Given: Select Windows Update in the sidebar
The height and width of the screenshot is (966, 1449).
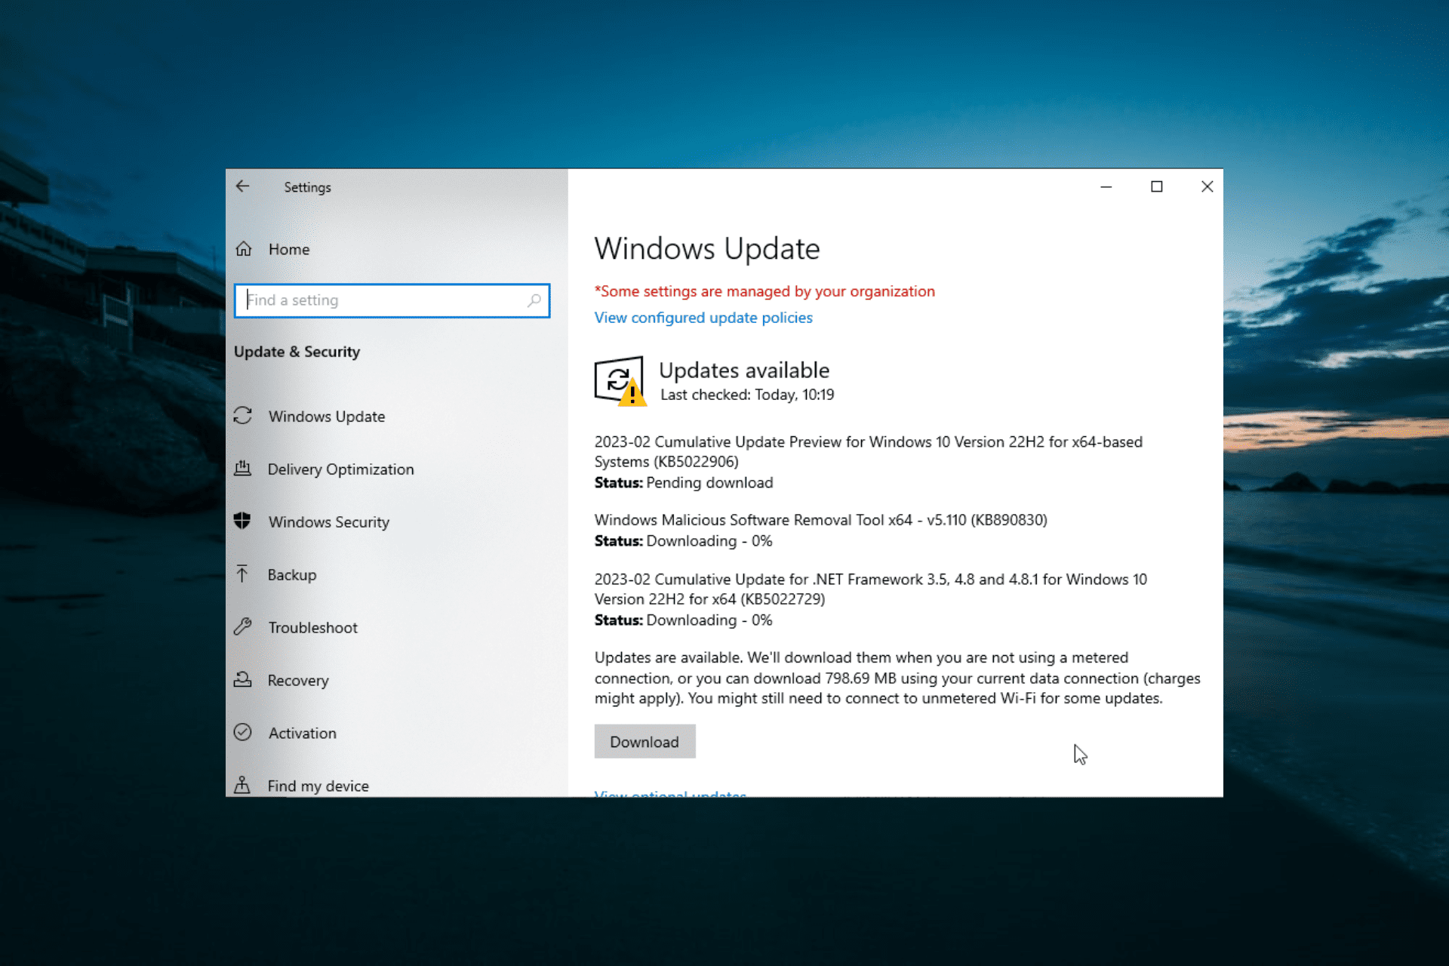Looking at the screenshot, I should [x=327, y=417].
